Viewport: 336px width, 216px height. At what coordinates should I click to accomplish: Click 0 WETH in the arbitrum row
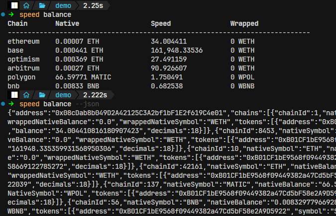pyautogui.click(x=242, y=68)
